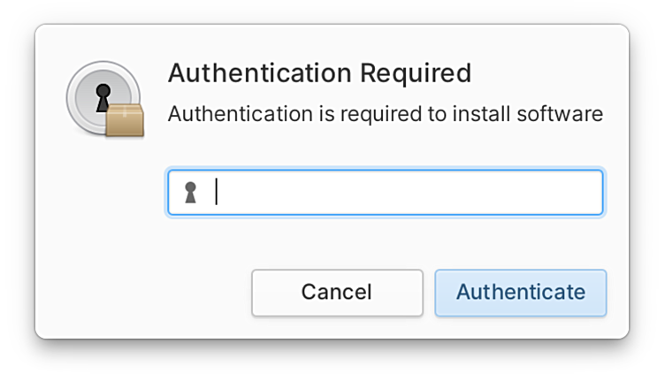Click the brown software package icon overlay
Image resolution: width=665 pixels, height=374 pixels.
tap(125, 120)
